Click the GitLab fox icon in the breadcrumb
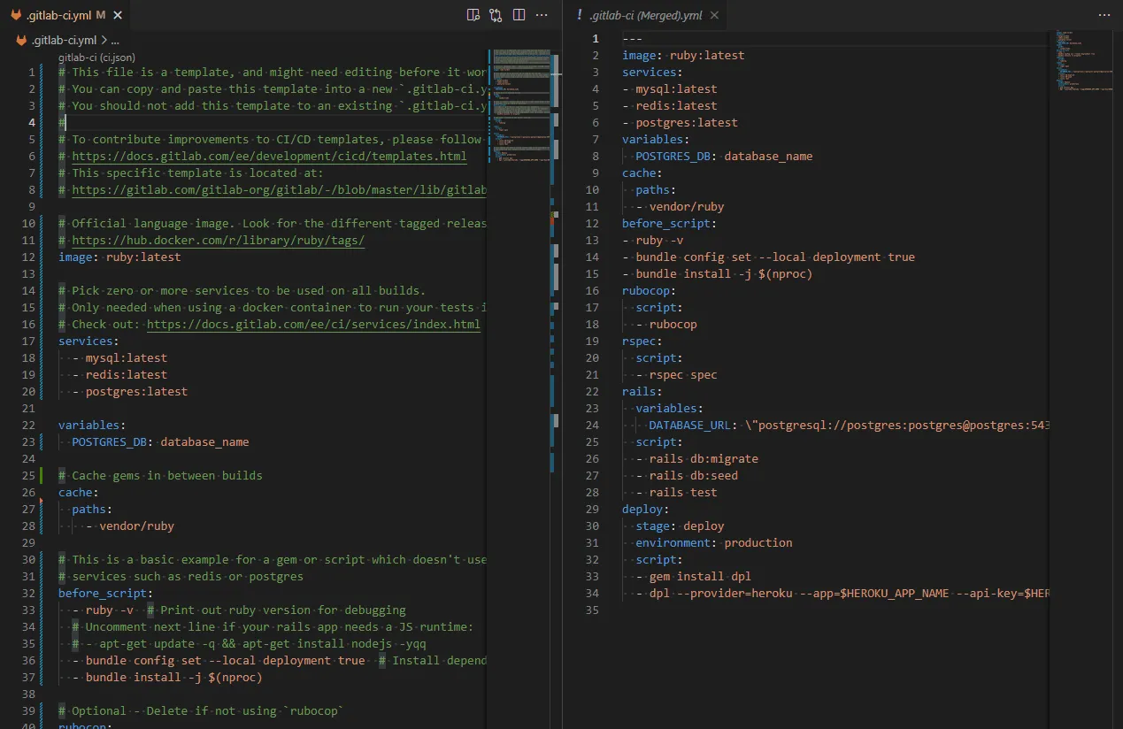The height and width of the screenshot is (729, 1123). (x=21, y=40)
